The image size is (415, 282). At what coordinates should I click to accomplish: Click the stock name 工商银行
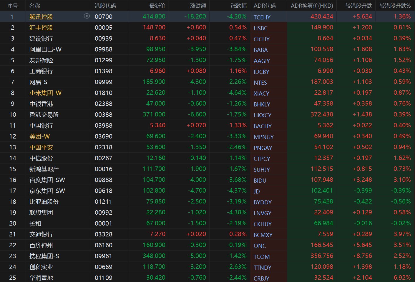coord(41,71)
